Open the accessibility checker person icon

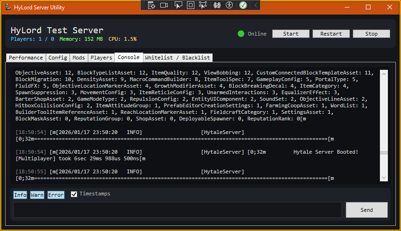coord(230,5)
